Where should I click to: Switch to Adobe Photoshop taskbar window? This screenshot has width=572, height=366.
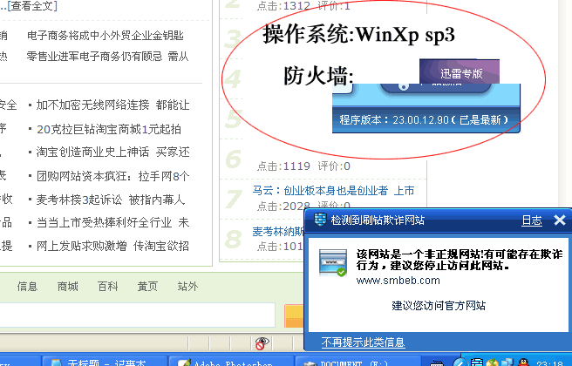coord(231,362)
